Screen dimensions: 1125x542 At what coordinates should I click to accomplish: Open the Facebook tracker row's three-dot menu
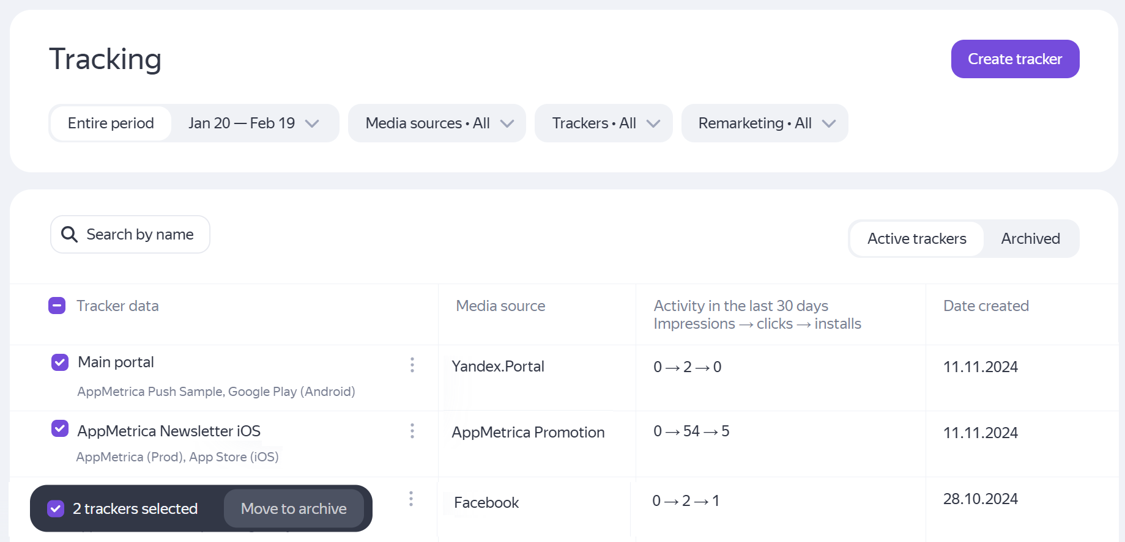pos(411,499)
